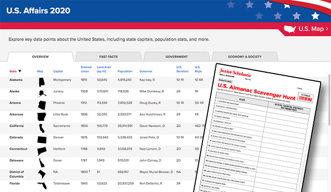Sort by the Capital column header
This screenshot has width=331, height=192.
(58, 71)
